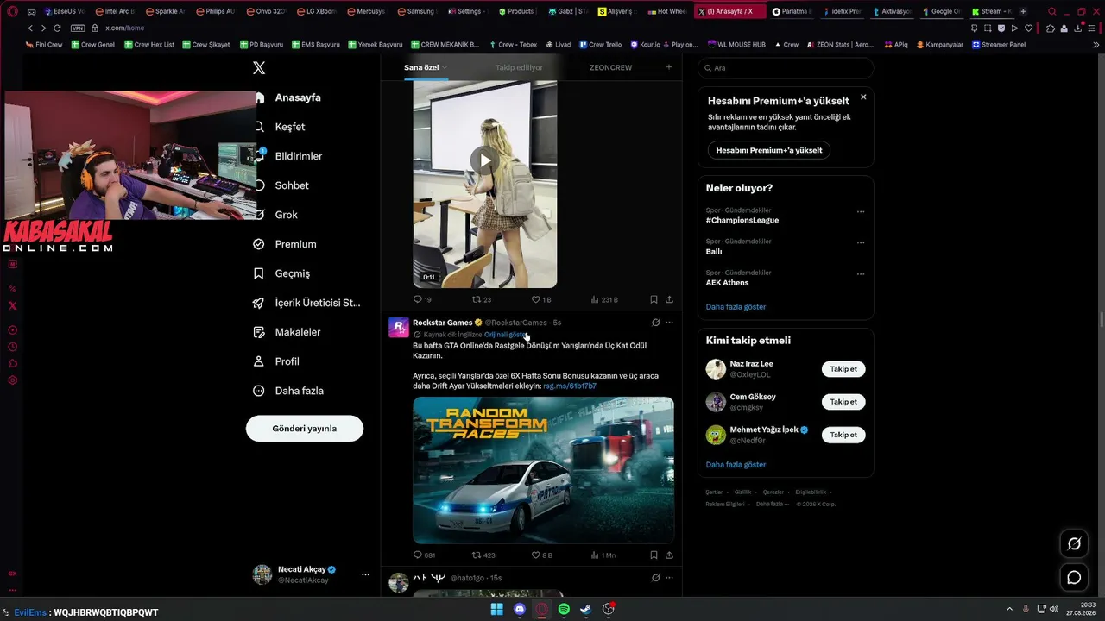1105x621 pixels.
Task: Switch to the Takip ediliyor tab
Action: click(519, 67)
